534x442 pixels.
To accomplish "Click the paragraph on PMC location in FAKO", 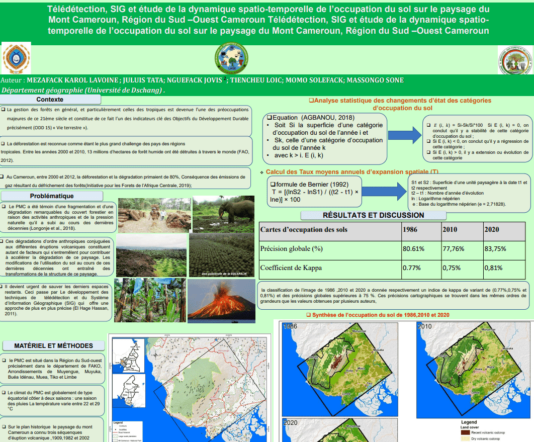I will pyautogui.click(x=52, y=369).
